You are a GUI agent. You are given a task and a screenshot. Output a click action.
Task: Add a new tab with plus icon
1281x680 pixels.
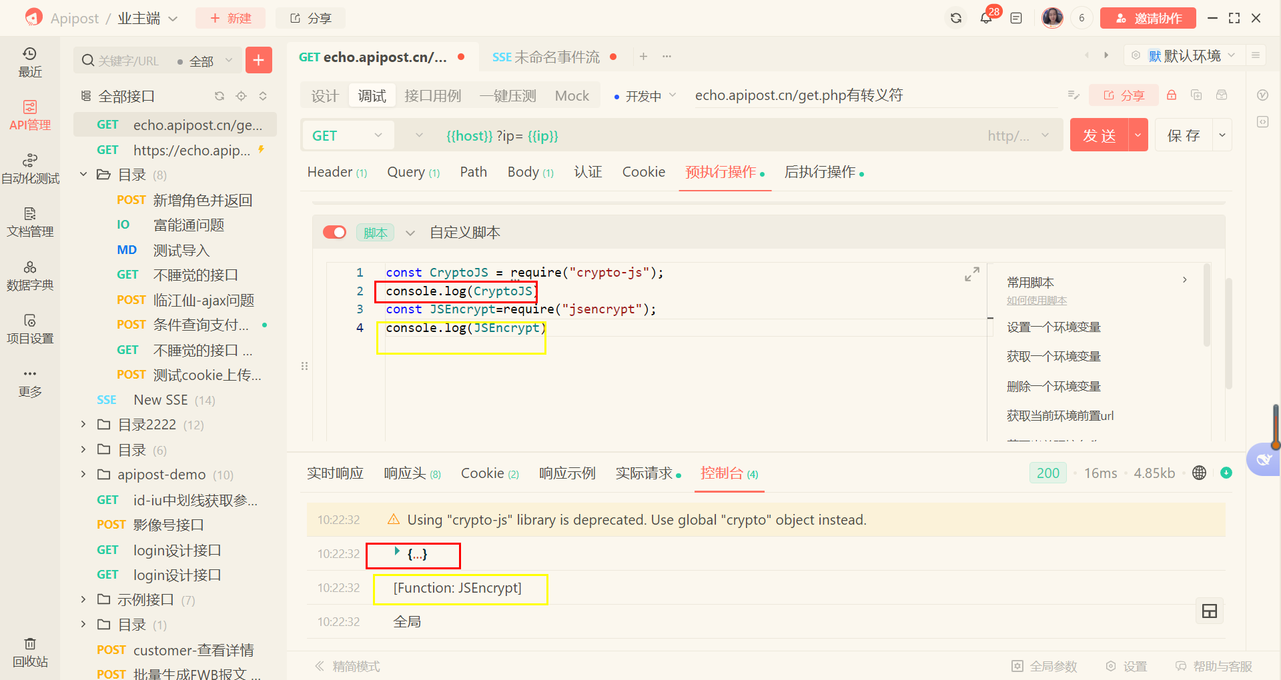(643, 57)
